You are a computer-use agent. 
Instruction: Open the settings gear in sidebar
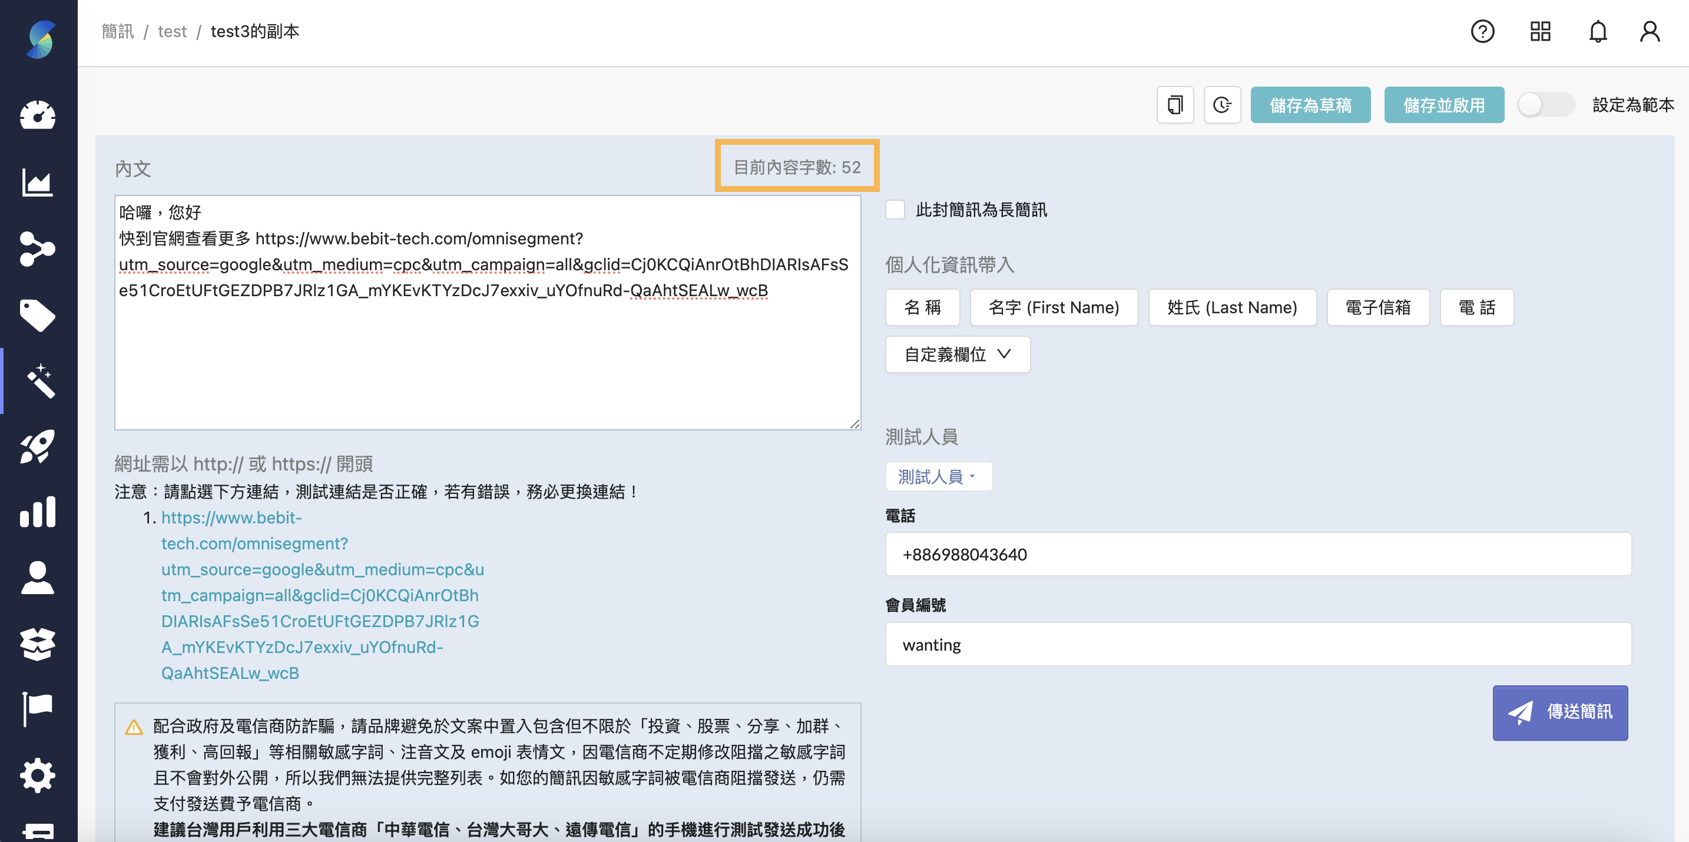pos(37,776)
